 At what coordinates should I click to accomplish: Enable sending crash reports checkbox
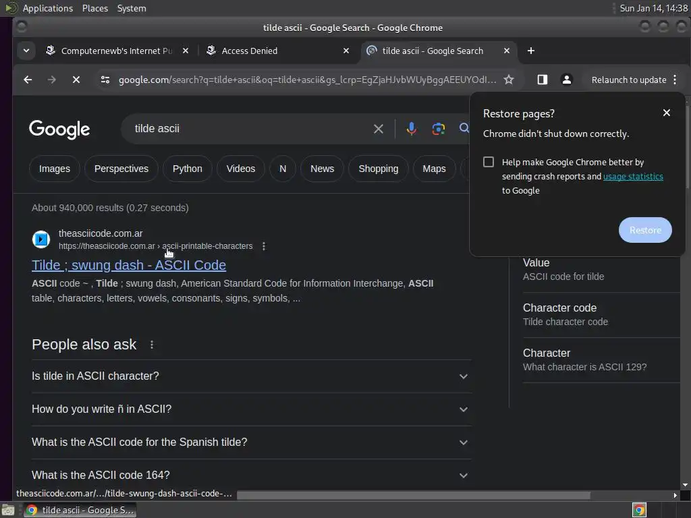(x=489, y=162)
